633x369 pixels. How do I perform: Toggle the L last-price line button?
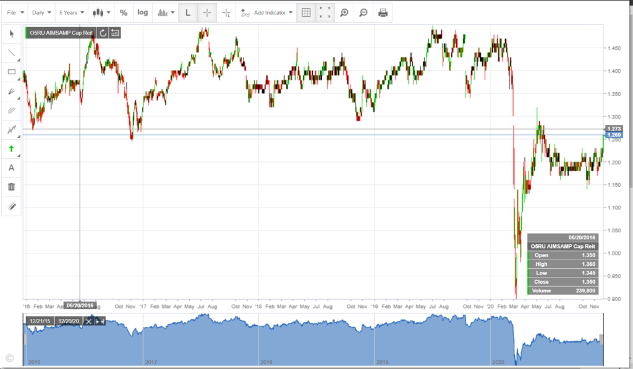188,12
